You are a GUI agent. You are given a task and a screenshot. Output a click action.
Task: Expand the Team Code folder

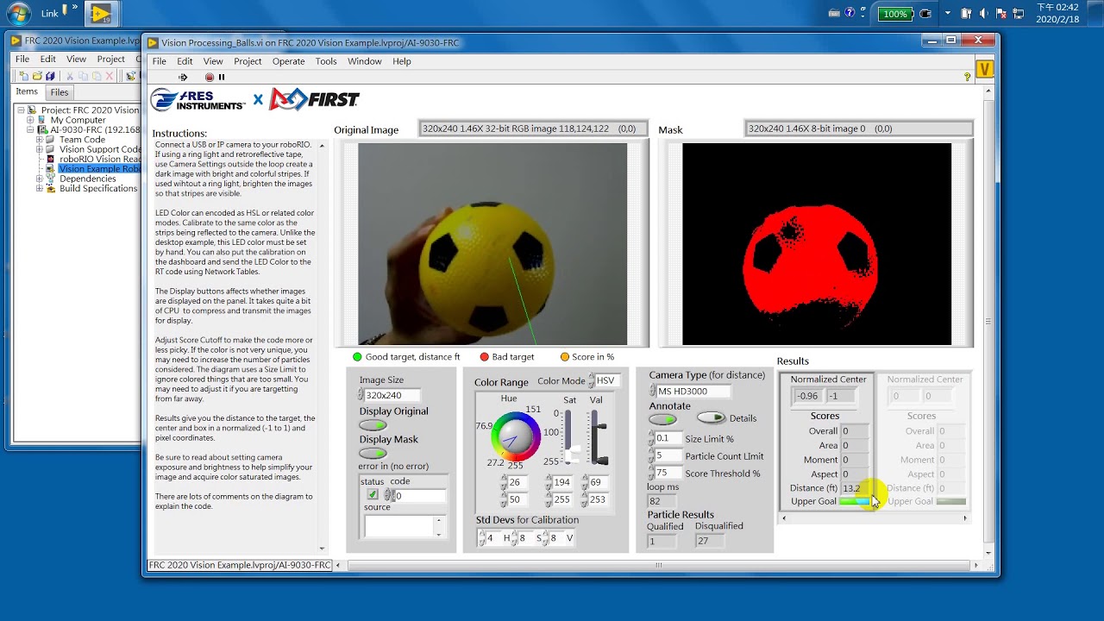coord(39,140)
